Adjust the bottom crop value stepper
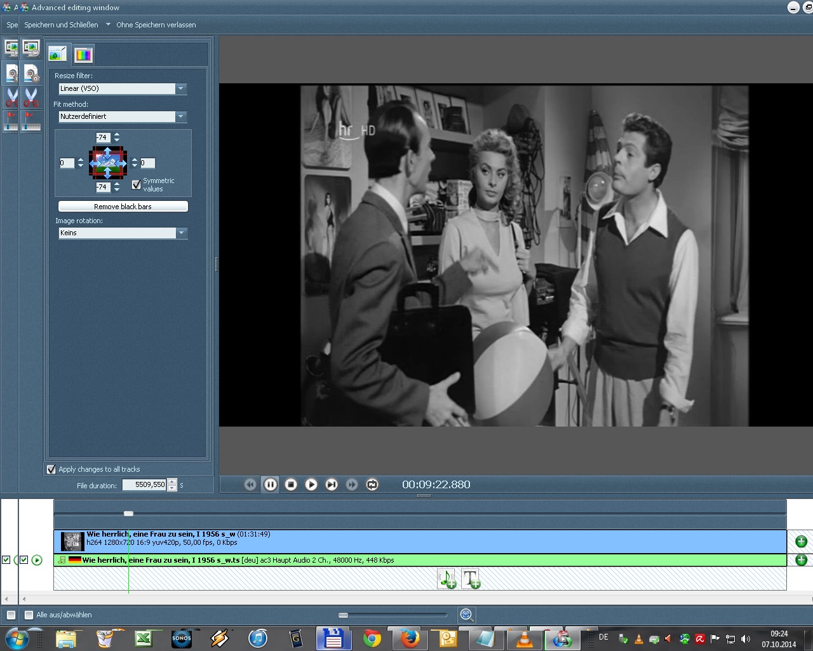 tap(117, 187)
